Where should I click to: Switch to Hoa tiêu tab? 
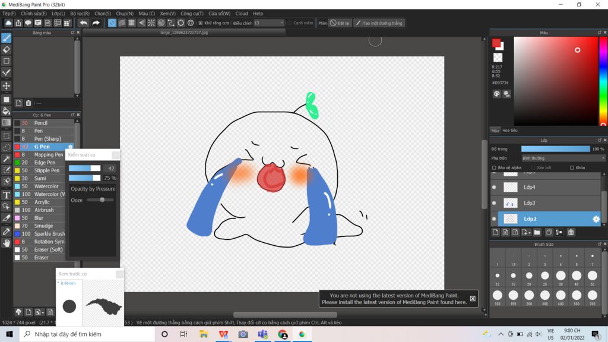point(510,131)
